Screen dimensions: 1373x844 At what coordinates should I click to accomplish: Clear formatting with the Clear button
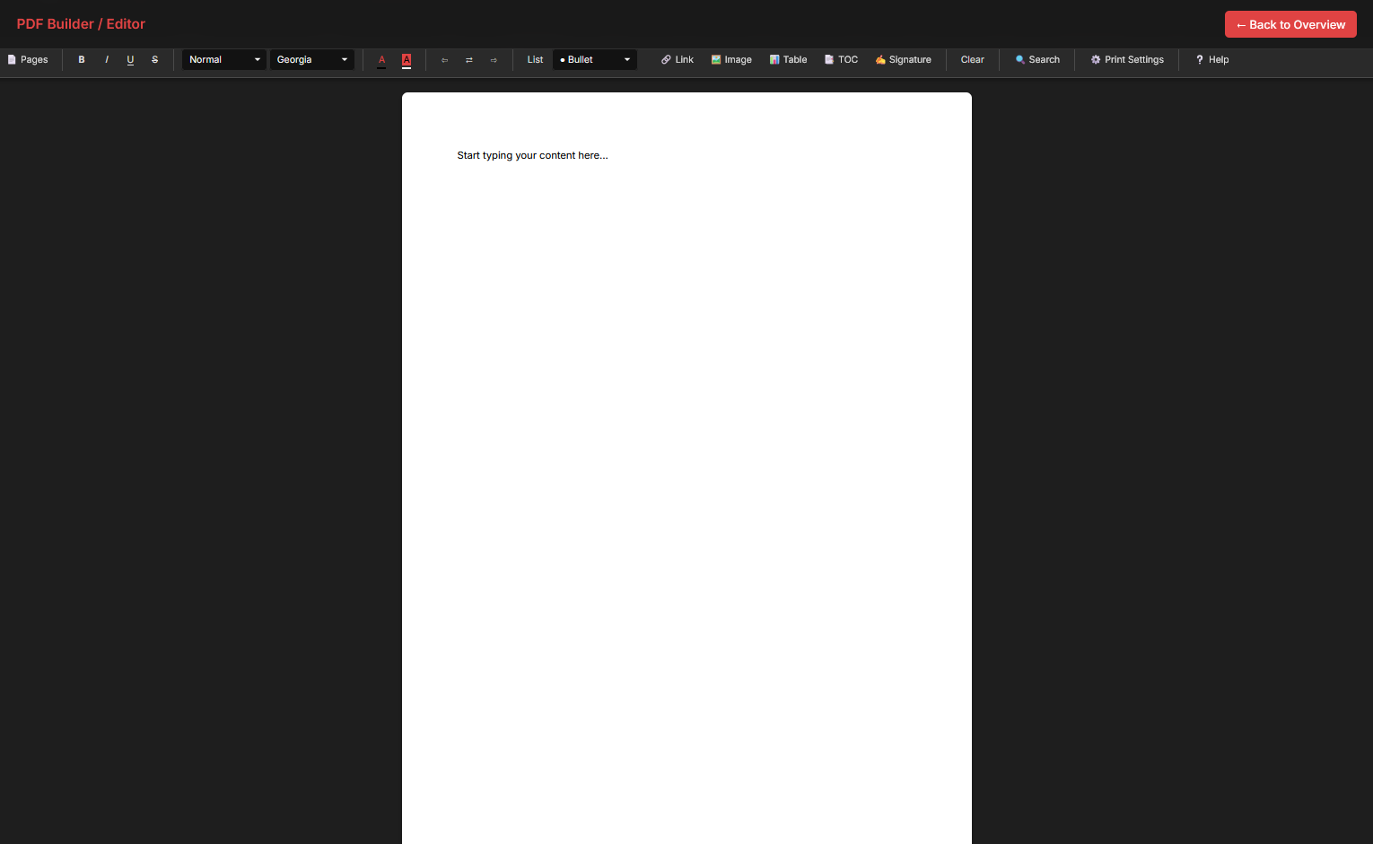[973, 60]
